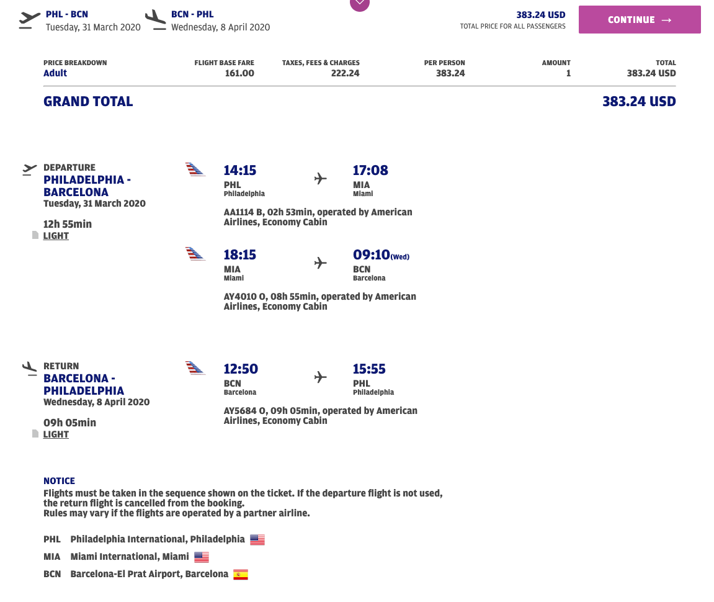Image resolution: width=714 pixels, height=602 pixels.
Task: Click the document icon beside return LIGHT
Action: 35,434
